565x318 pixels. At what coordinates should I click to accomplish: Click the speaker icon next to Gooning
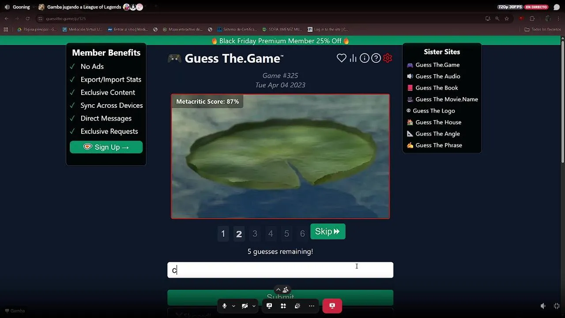(x=7, y=7)
